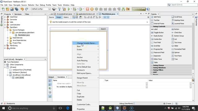Toggle vertical resizability icon in designer toolbar
The image size is (198, 111).
[108, 17]
